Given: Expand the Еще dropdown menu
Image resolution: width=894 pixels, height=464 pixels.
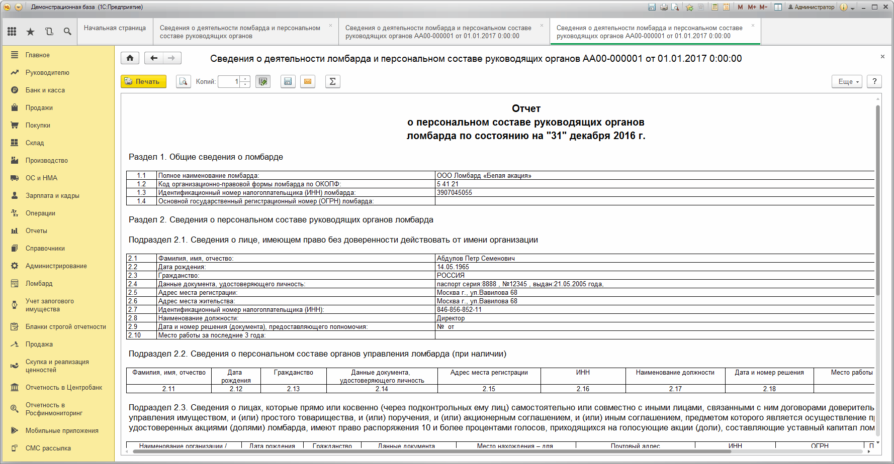Looking at the screenshot, I should 847,81.
